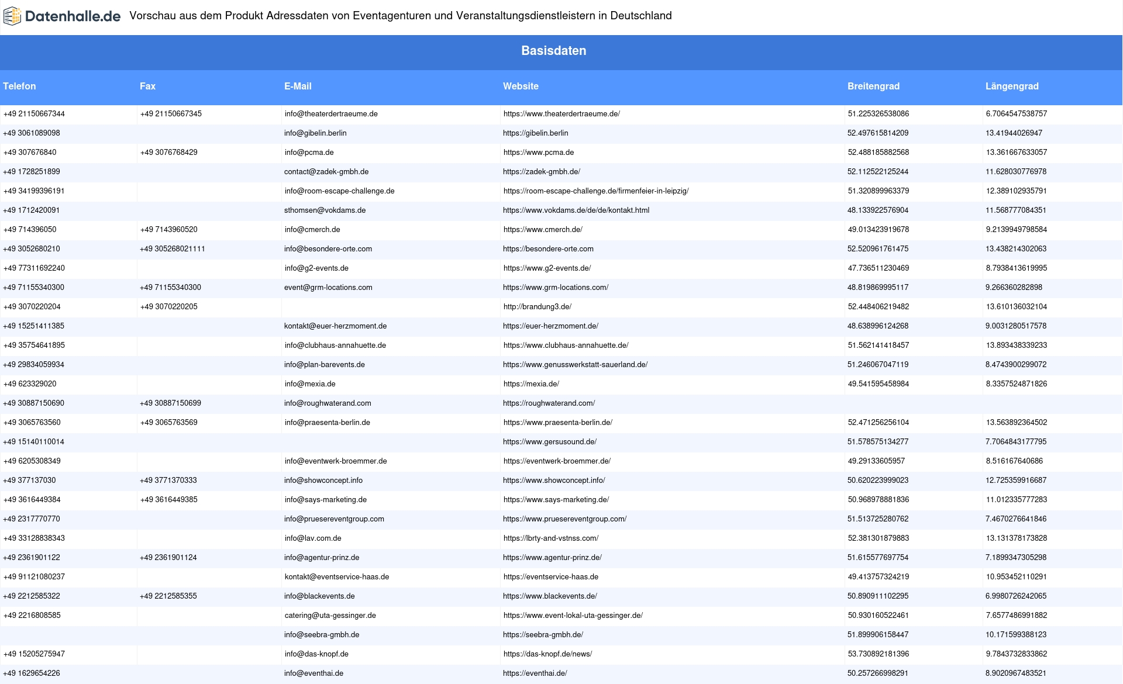Open https://www.genusswerkstatt-sauerland.de/ website cell
1123x684 pixels.
(x=575, y=365)
